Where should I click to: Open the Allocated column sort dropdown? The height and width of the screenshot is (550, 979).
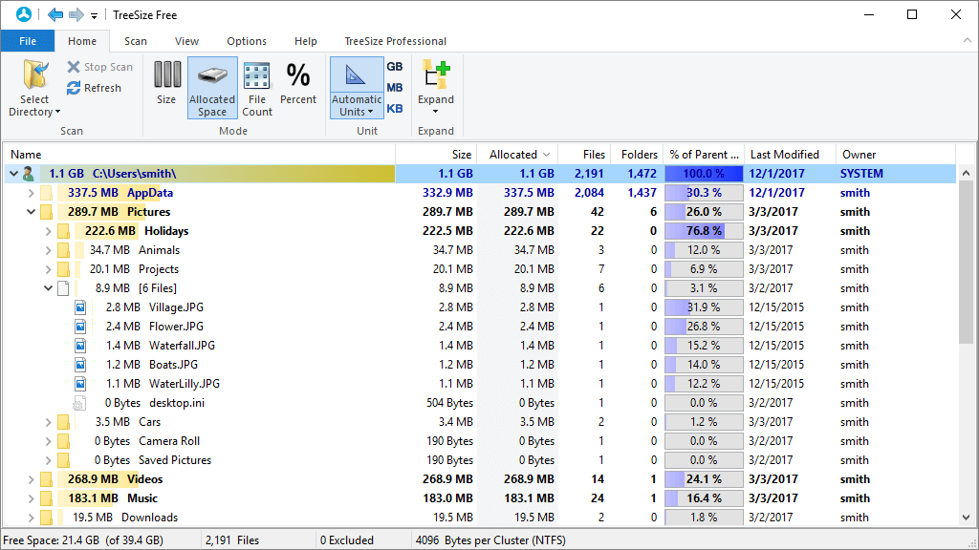point(548,154)
